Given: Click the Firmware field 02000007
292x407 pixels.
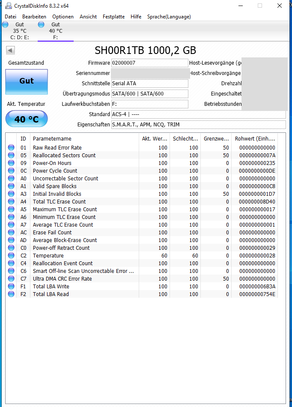Looking at the screenshot, I should [x=149, y=63].
